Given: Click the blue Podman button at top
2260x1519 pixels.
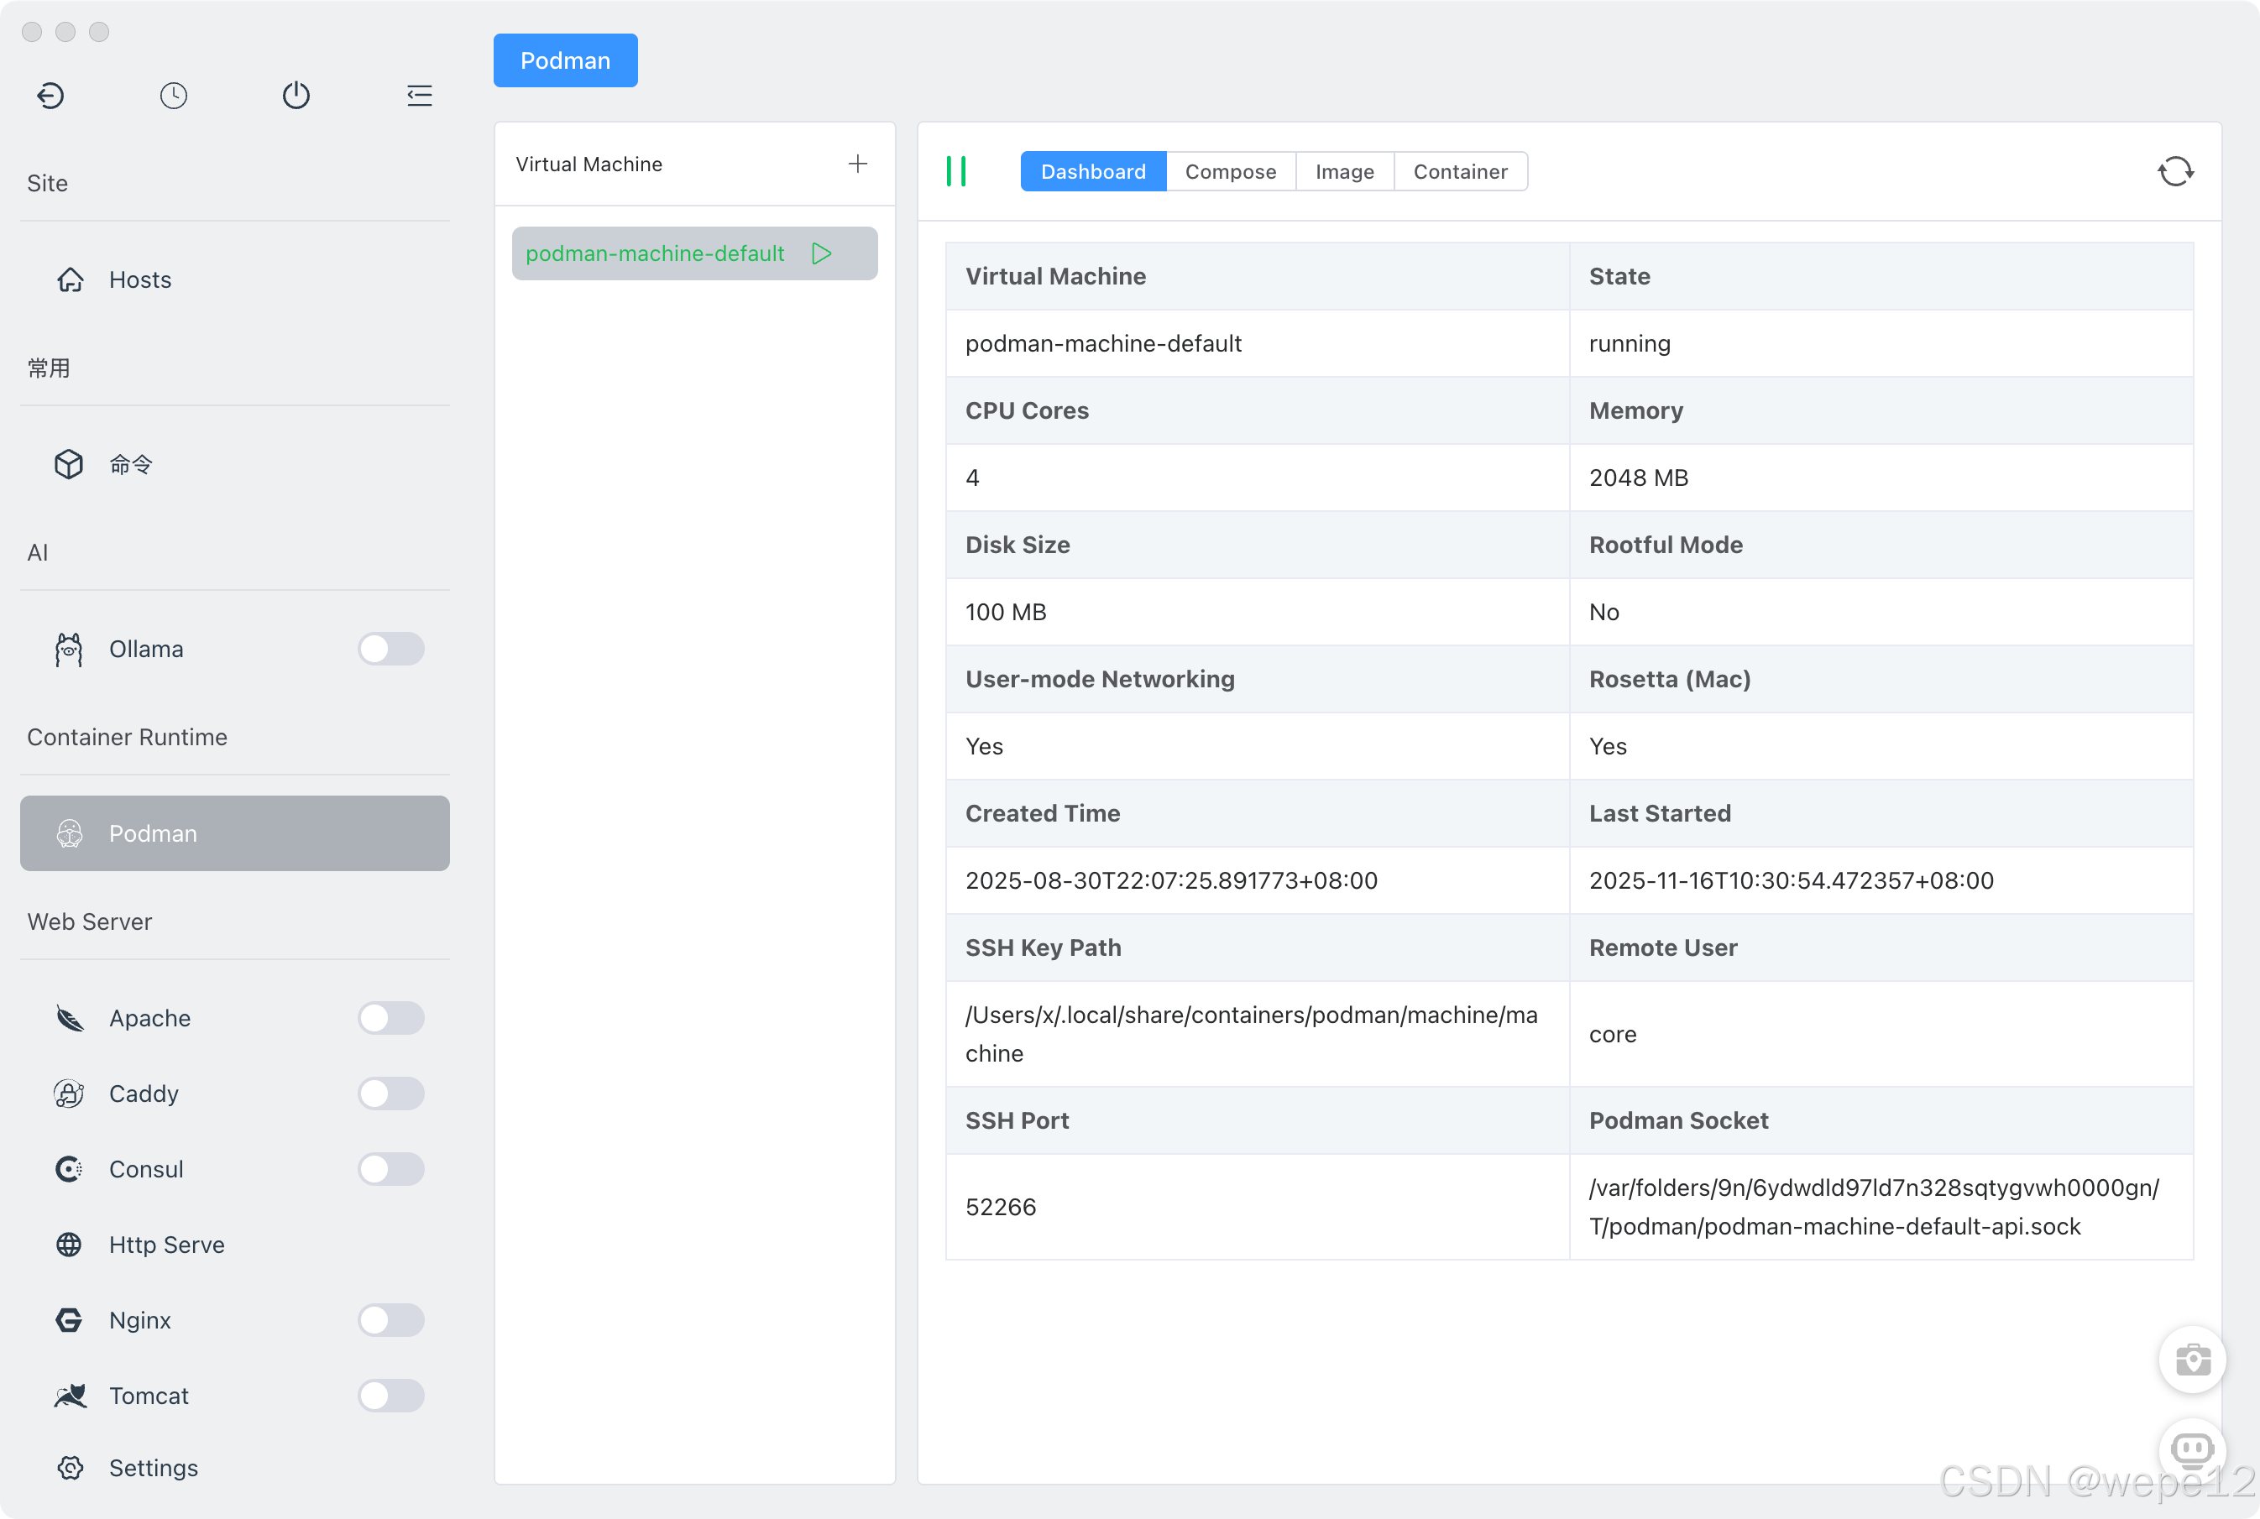Looking at the screenshot, I should tap(565, 60).
